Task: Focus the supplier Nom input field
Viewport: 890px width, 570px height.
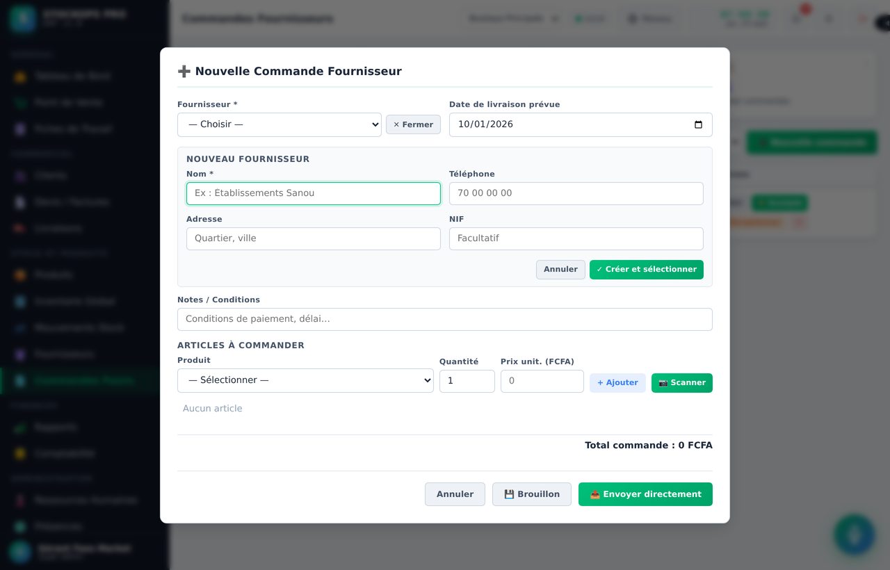Action: click(314, 193)
